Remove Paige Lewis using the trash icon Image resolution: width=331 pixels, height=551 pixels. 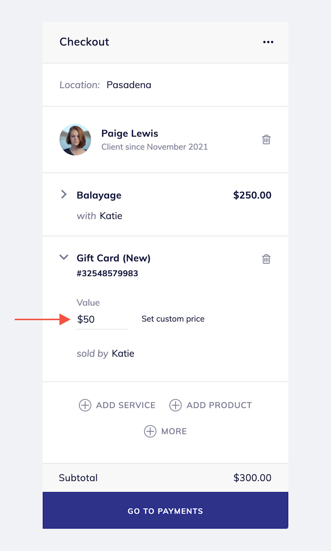[x=266, y=140]
